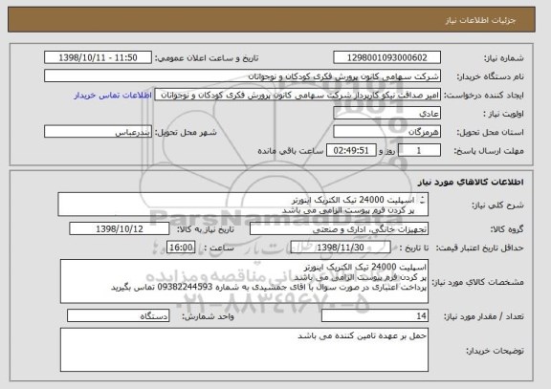Click the تاریخ نیاز به کالا field 1398/10/12
This screenshot has width=551, height=389.
120,228
